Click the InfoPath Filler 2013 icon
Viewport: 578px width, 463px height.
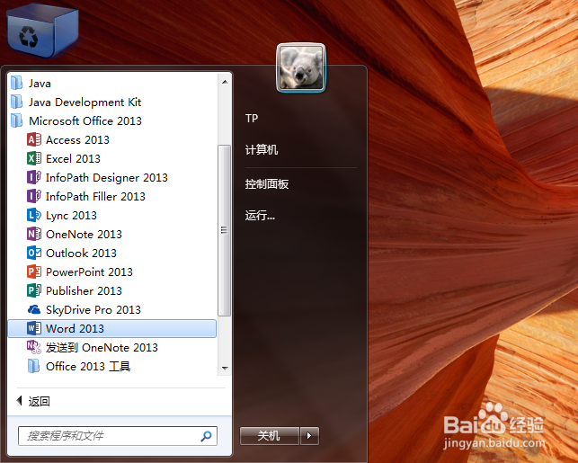[x=34, y=196]
